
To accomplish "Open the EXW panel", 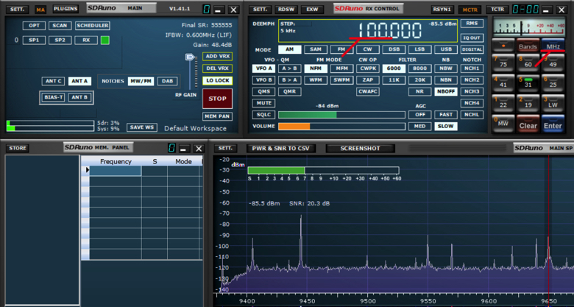I will click(x=312, y=9).
